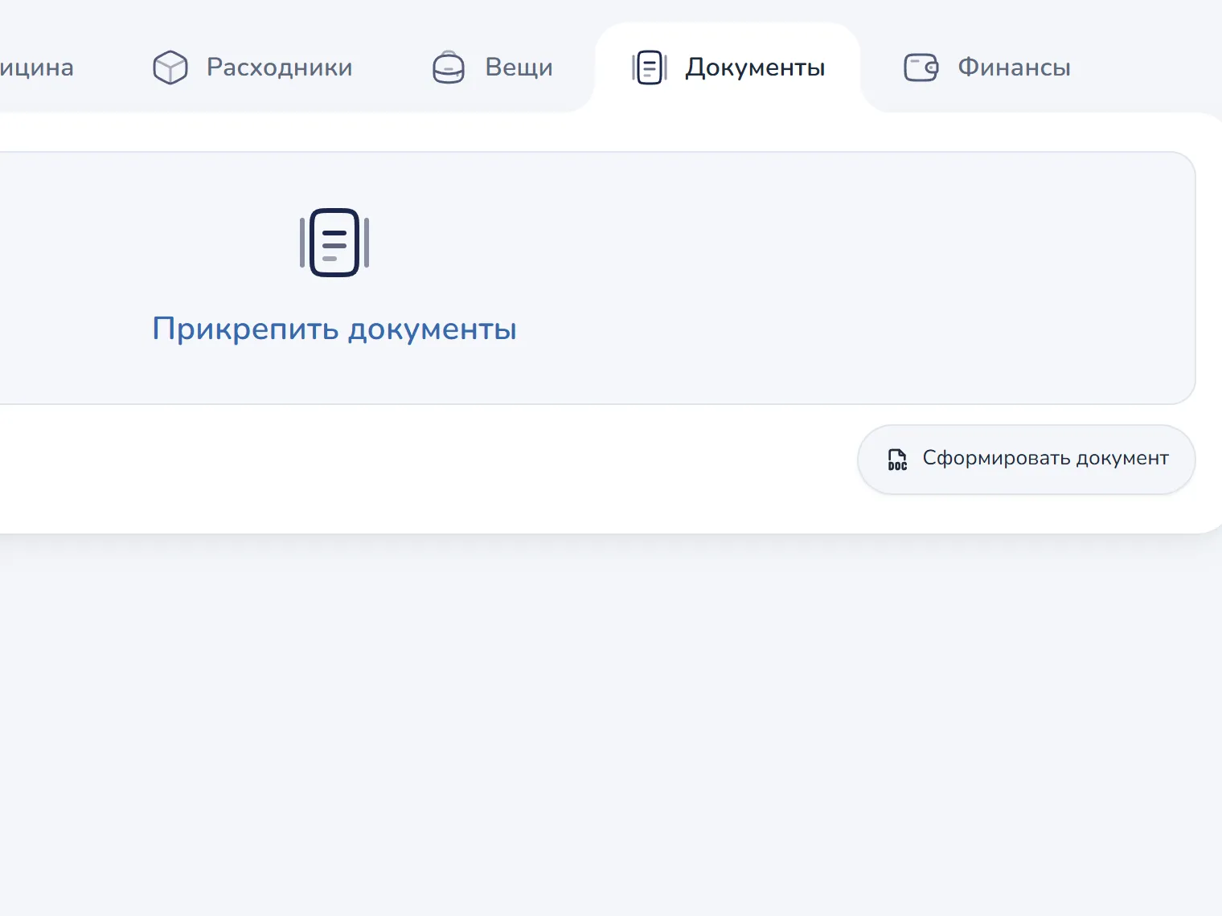This screenshot has width=1222, height=916.
Task: Click the DOC file icon in the button
Action: 897,460
